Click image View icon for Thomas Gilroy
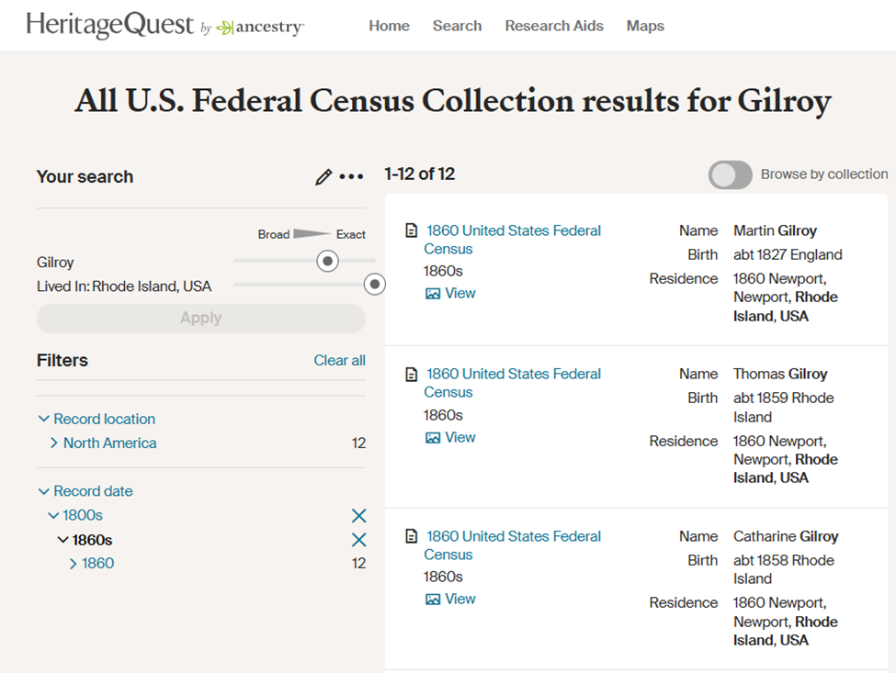The image size is (896, 673). [433, 438]
